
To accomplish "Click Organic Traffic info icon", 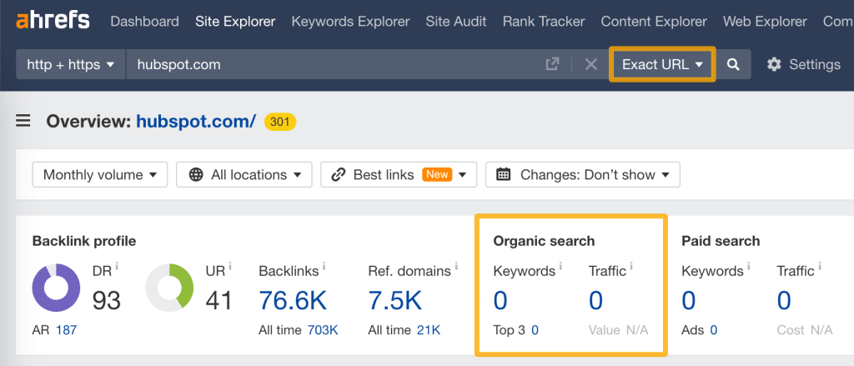I will (631, 266).
